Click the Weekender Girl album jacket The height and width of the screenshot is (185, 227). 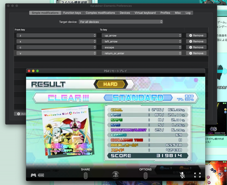(x=68, y=131)
